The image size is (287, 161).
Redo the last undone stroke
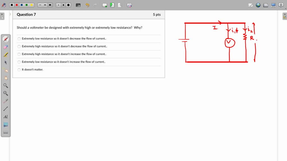click(95, 5)
